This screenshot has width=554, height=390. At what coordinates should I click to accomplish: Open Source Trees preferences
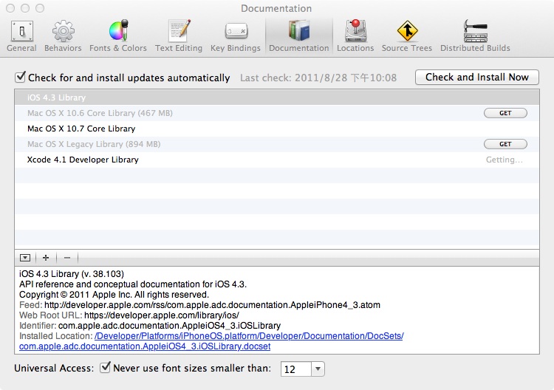[x=406, y=36]
